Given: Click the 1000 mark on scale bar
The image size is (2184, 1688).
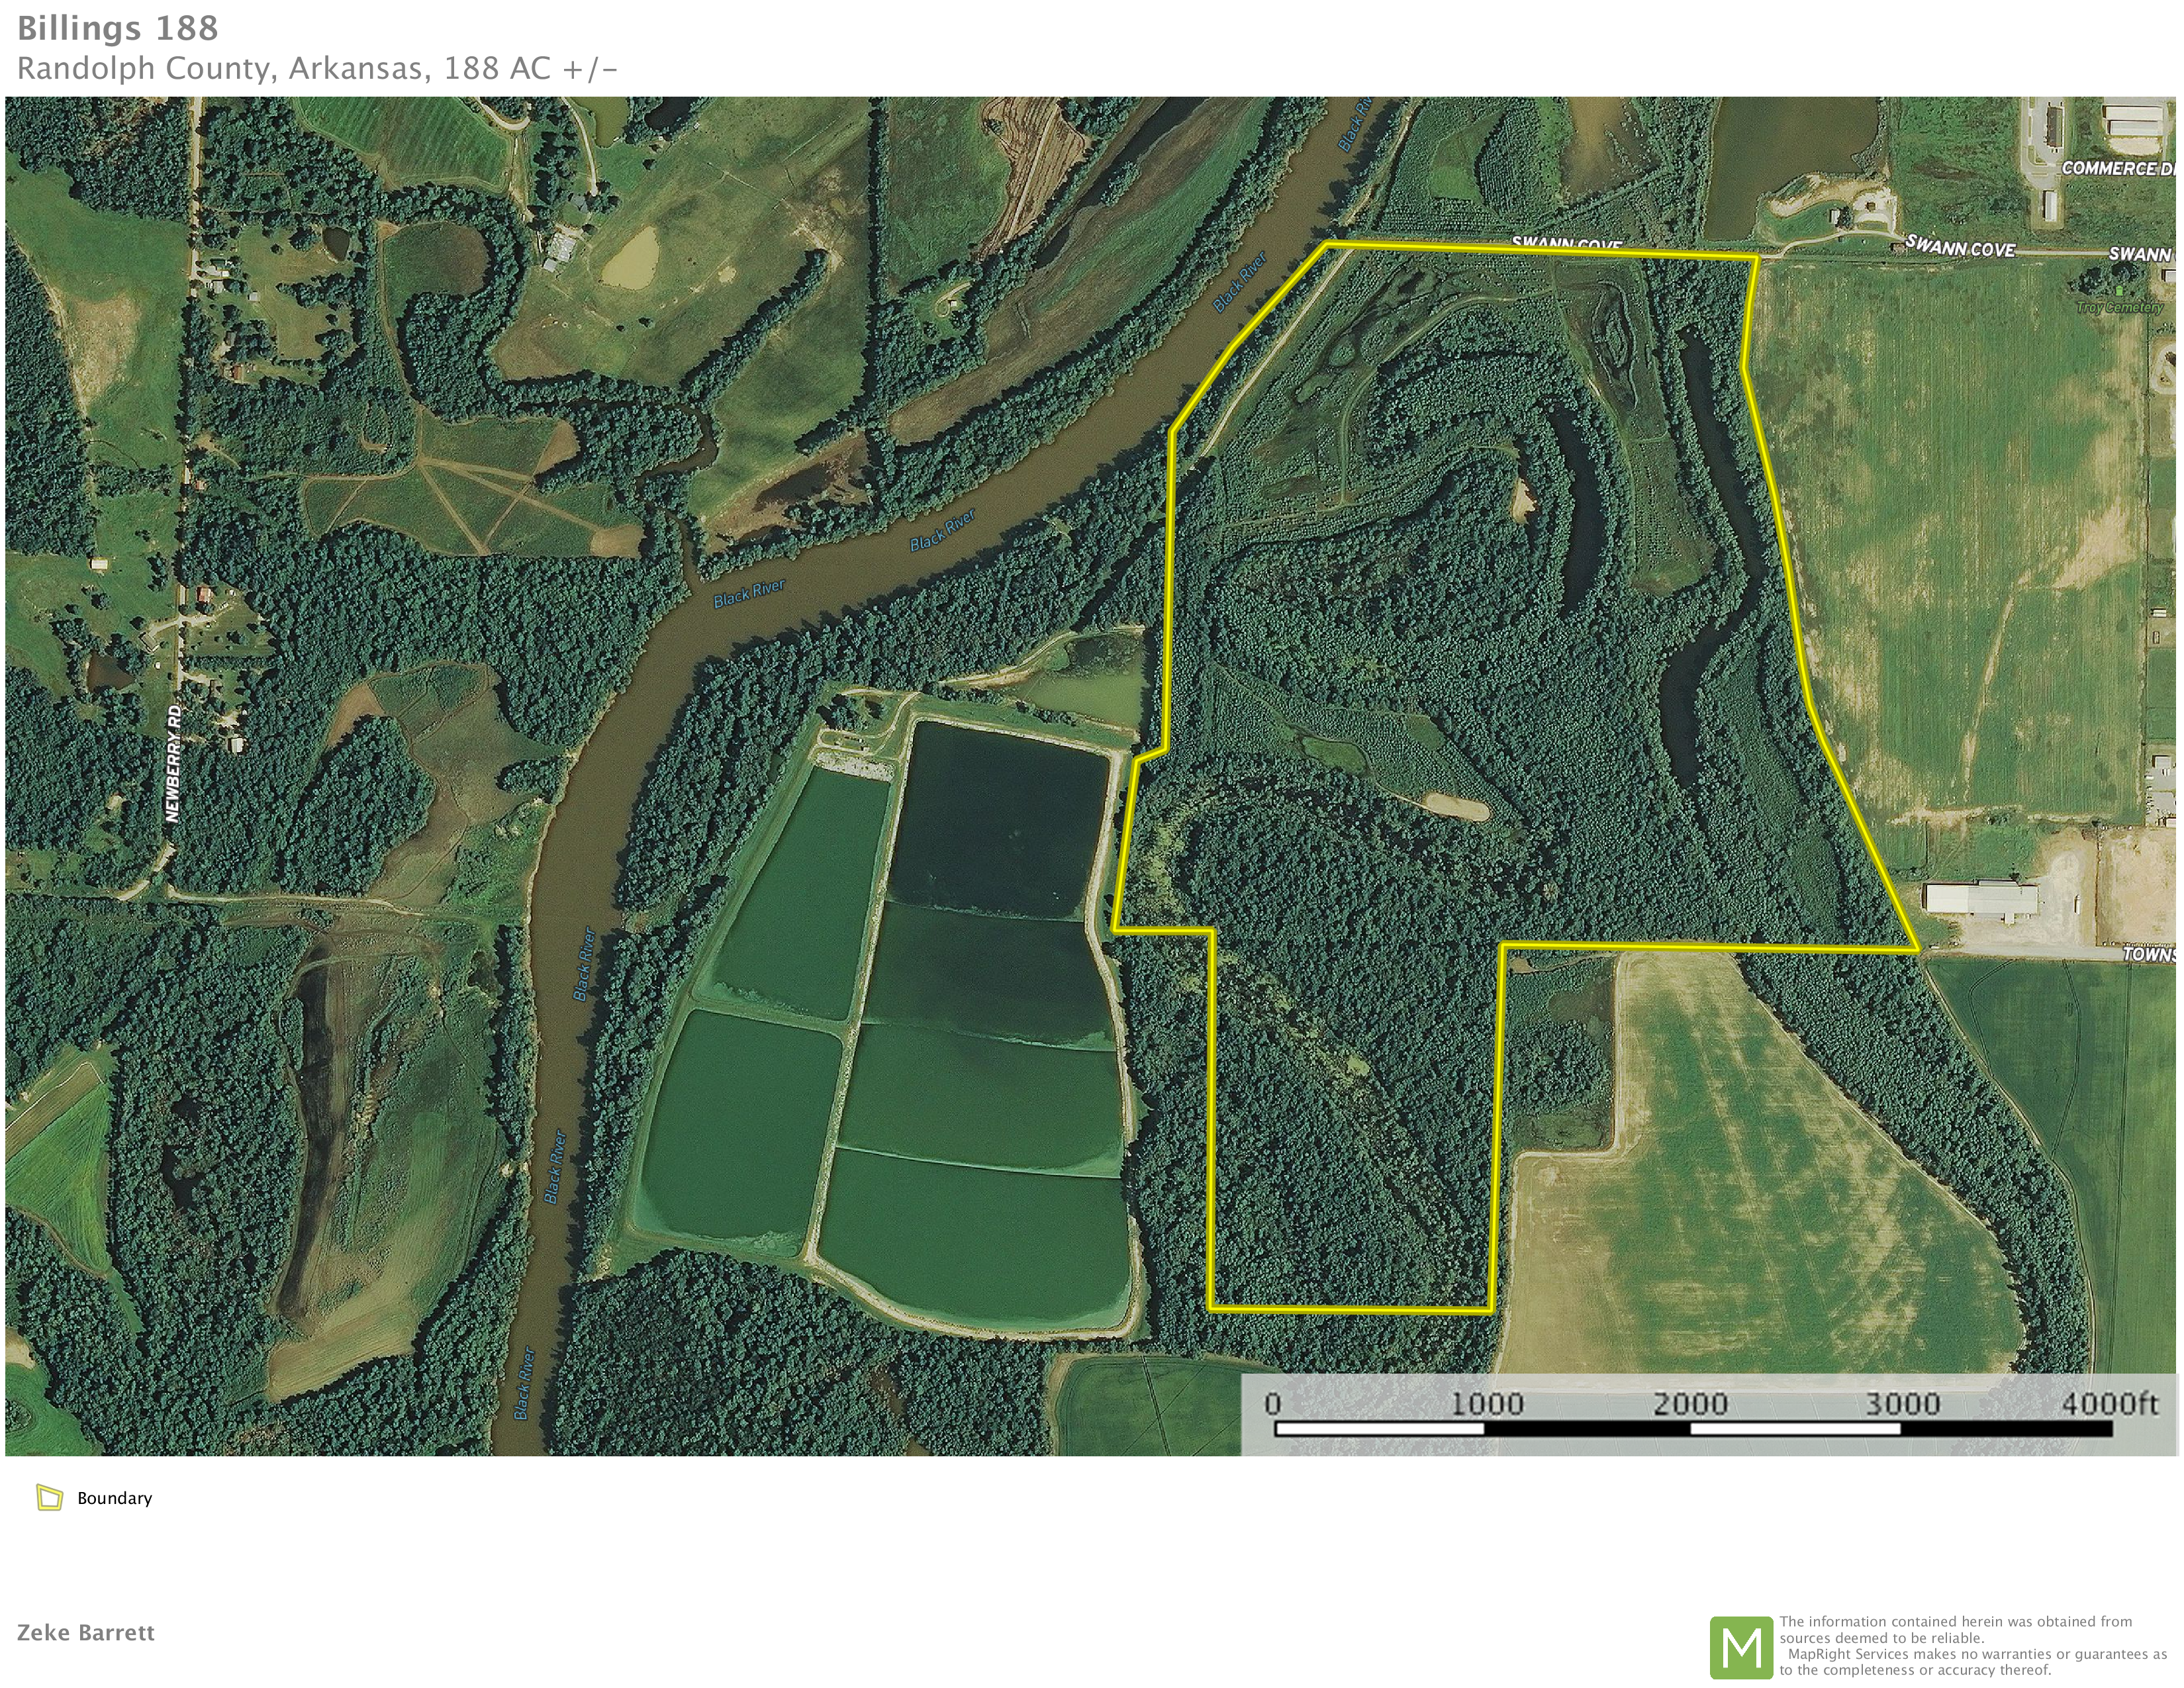Looking at the screenshot, I should click(1486, 1404).
